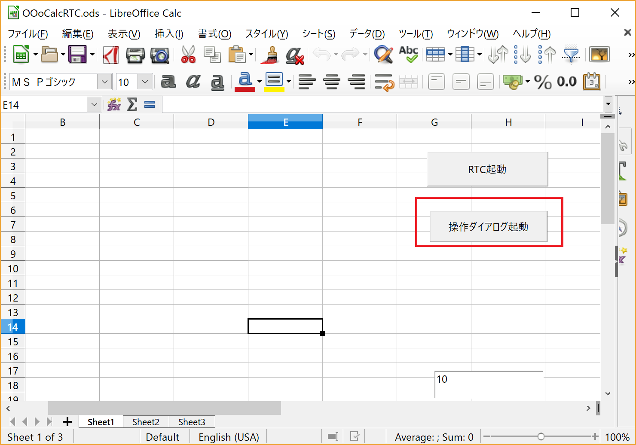The image size is (636, 445).
Task: Click the Cut scissors icon
Action: [x=188, y=55]
